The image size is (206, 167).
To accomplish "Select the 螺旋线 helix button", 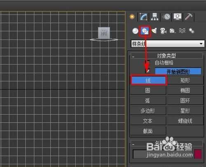I will pos(185,121).
